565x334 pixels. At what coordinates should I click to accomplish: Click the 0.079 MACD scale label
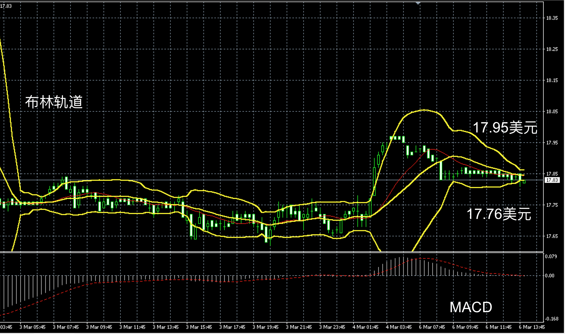pos(551,257)
